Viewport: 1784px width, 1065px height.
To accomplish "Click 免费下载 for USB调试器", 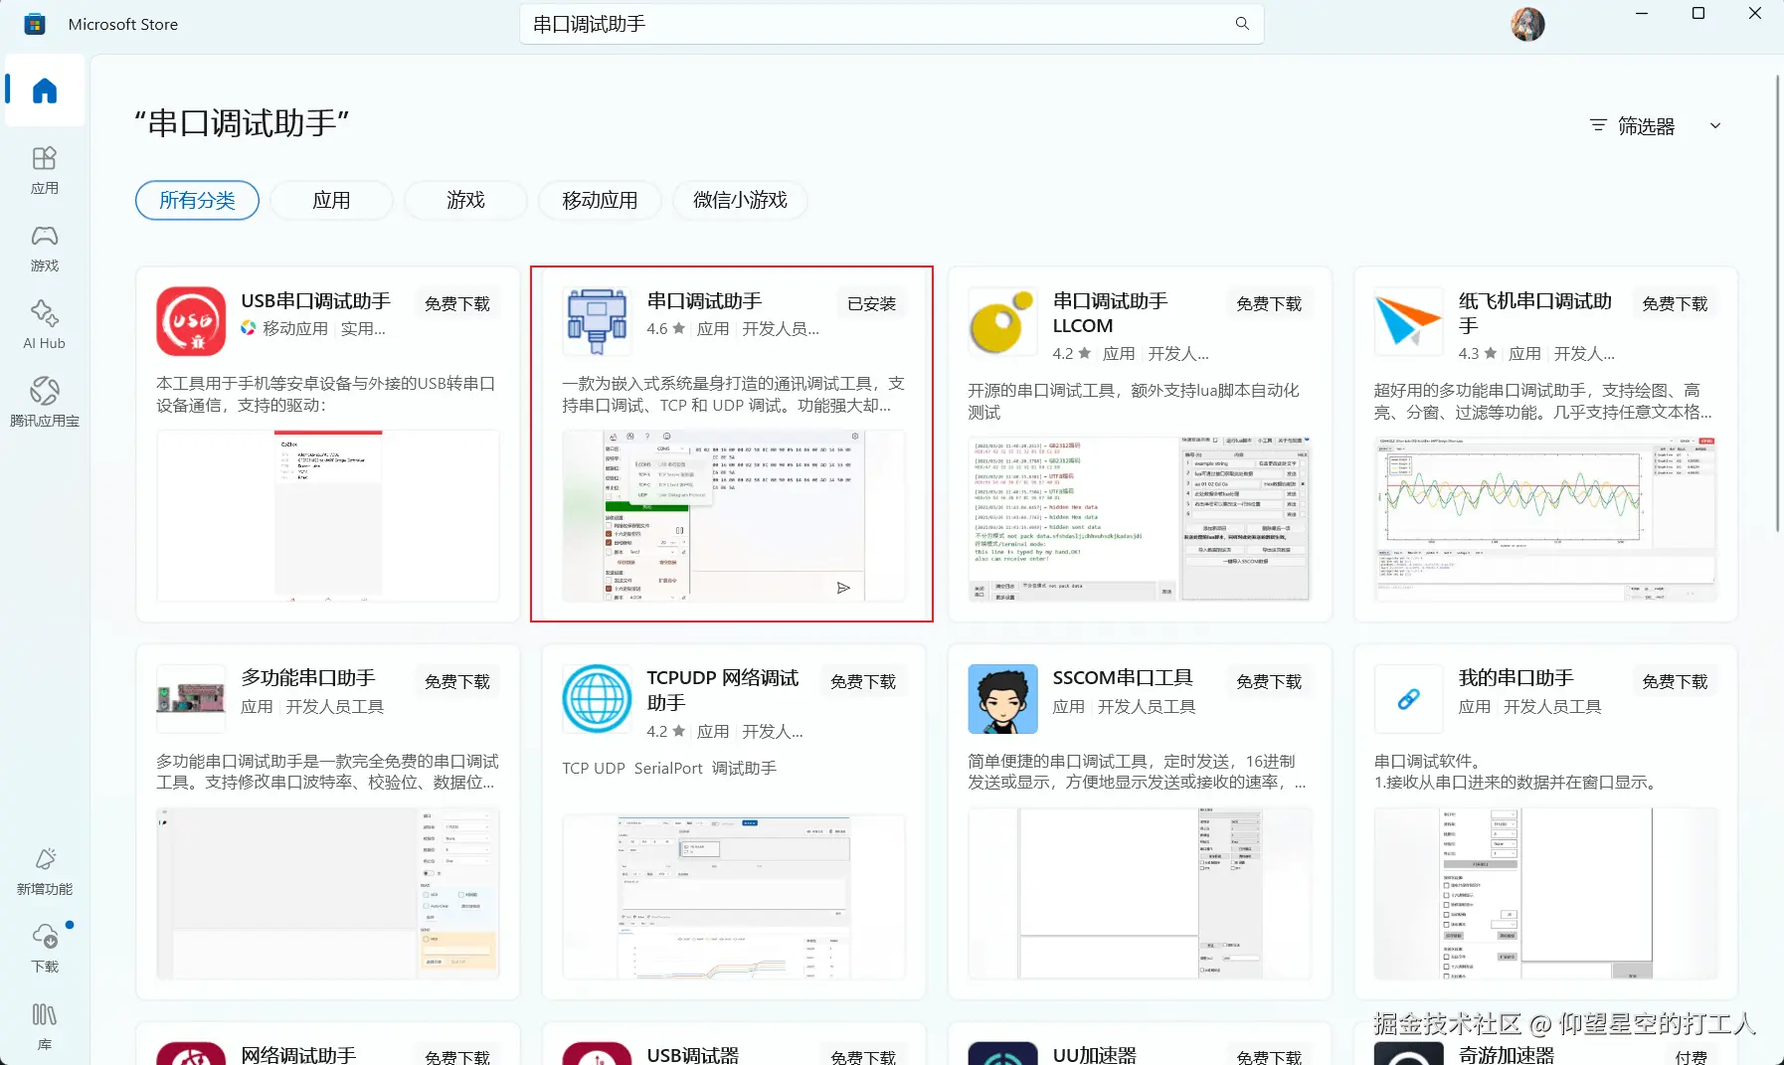I will pos(863,1057).
